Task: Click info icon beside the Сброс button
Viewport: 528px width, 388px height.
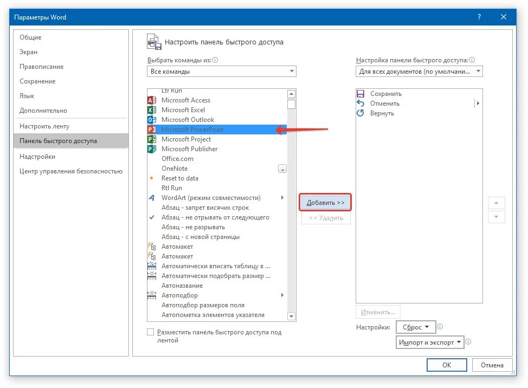Action: tap(440, 326)
